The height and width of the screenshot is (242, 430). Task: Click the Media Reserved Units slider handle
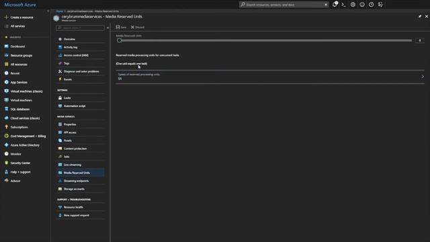[x=120, y=40]
